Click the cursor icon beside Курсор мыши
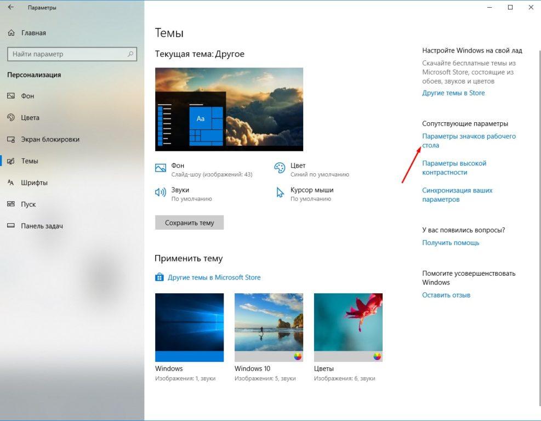Image resolution: width=541 pixels, height=421 pixels. pos(280,192)
